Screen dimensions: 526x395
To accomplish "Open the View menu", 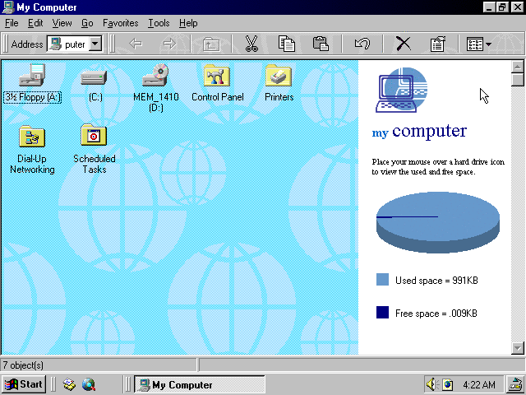I will click(x=62, y=23).
